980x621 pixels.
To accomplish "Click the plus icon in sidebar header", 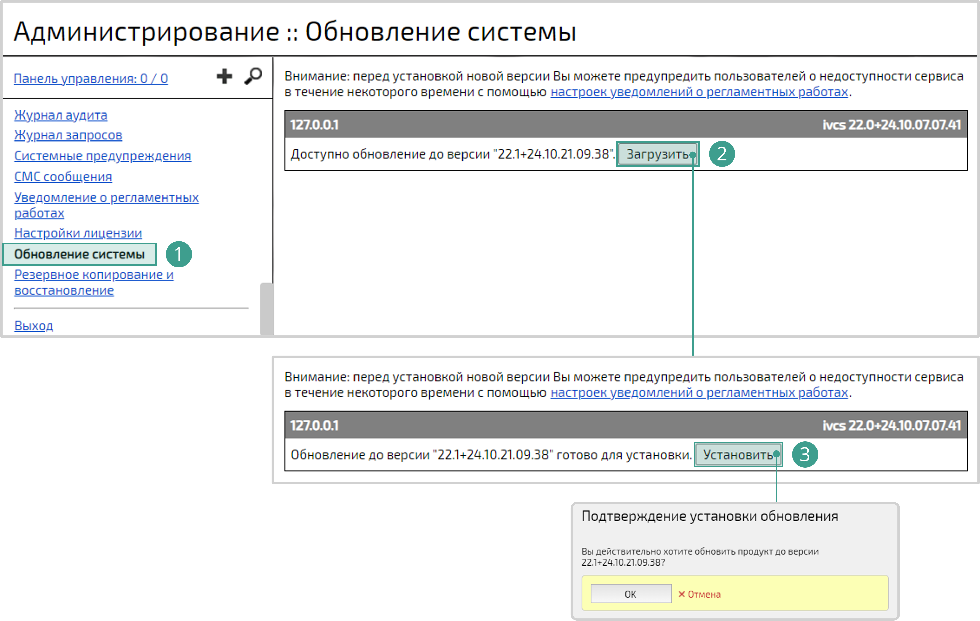I will coord(224,76).
